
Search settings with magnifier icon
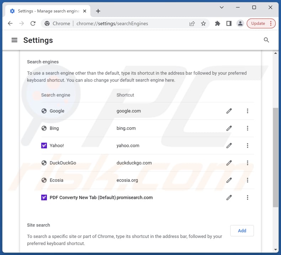[x=266, y=40]
